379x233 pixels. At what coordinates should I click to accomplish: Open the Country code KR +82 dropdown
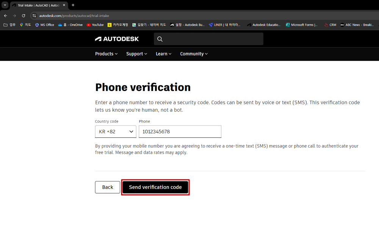click(x=116, y=131)
